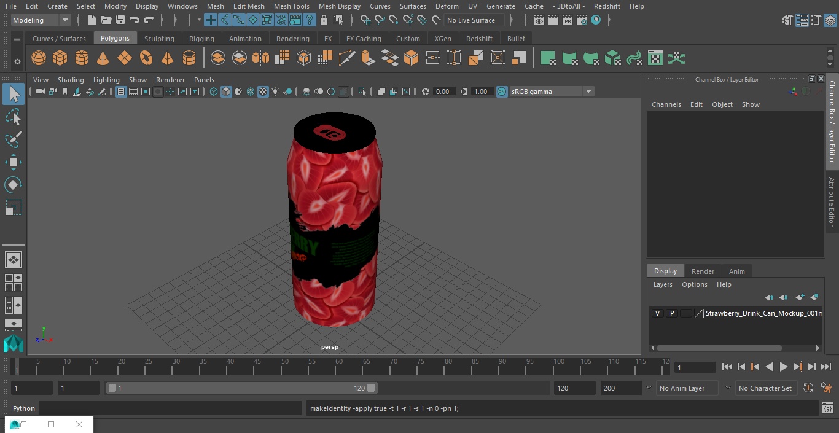Viewport: 839px width, 433px height.
Task: Redo action via toolbar icon
Action: click(x=149, y=20)
